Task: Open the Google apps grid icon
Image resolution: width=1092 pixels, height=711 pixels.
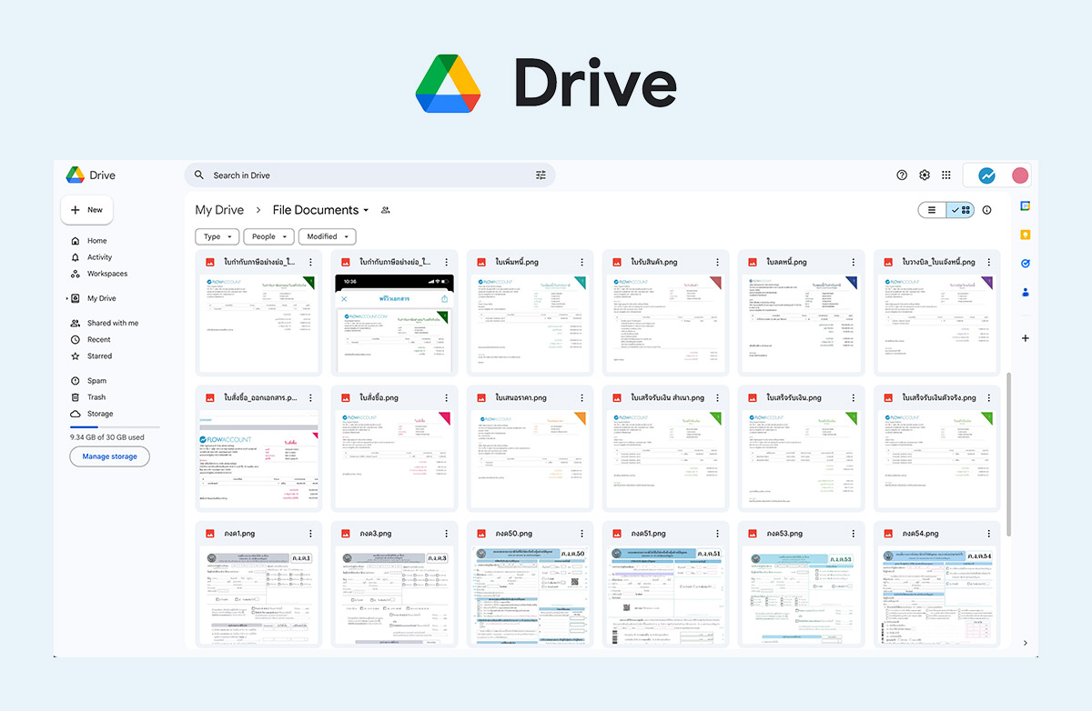Action: coord(946,175)
